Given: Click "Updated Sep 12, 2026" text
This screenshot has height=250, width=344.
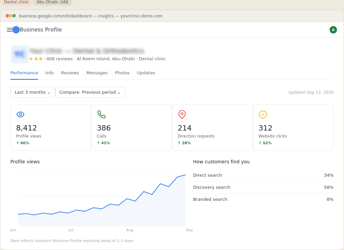Looking at the screenshot, I should point(311,92).
